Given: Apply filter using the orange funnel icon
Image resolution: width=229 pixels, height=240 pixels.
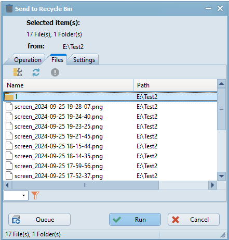Looking at the screenshot, I should [x=35, y=195].
